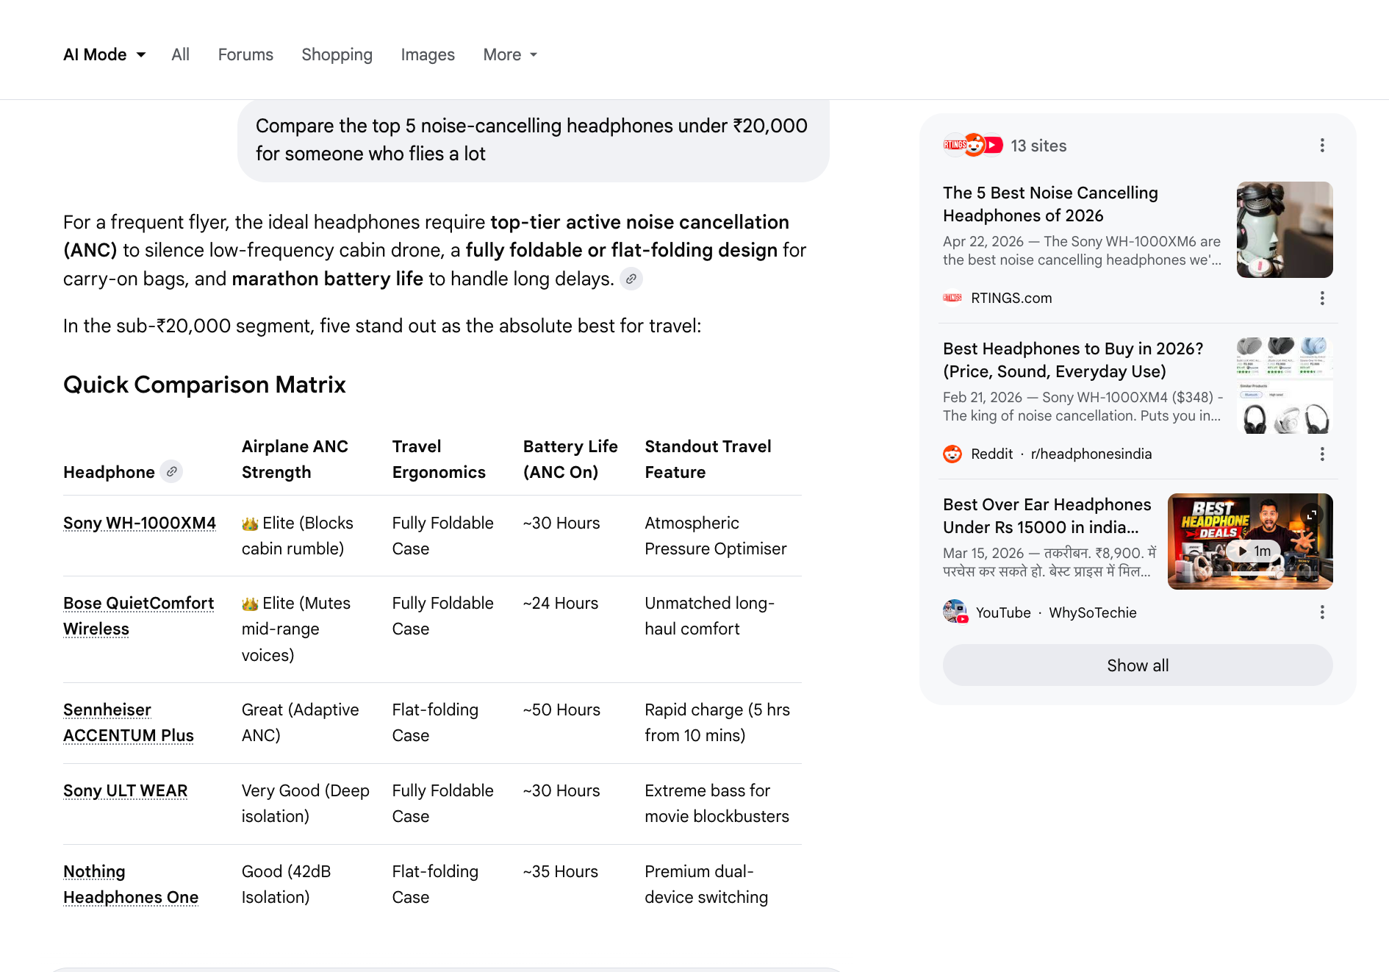Click 'Premium dual-device switching' cell
1389x972 pixels.
[706, 885]
